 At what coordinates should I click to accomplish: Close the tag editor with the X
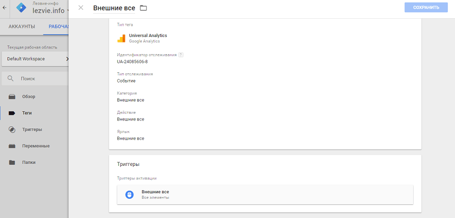(81, 8)
